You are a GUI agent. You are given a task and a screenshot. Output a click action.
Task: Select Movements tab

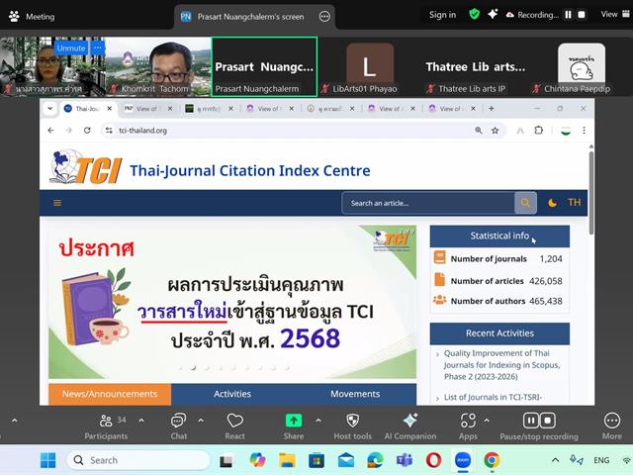click(355, 394)
